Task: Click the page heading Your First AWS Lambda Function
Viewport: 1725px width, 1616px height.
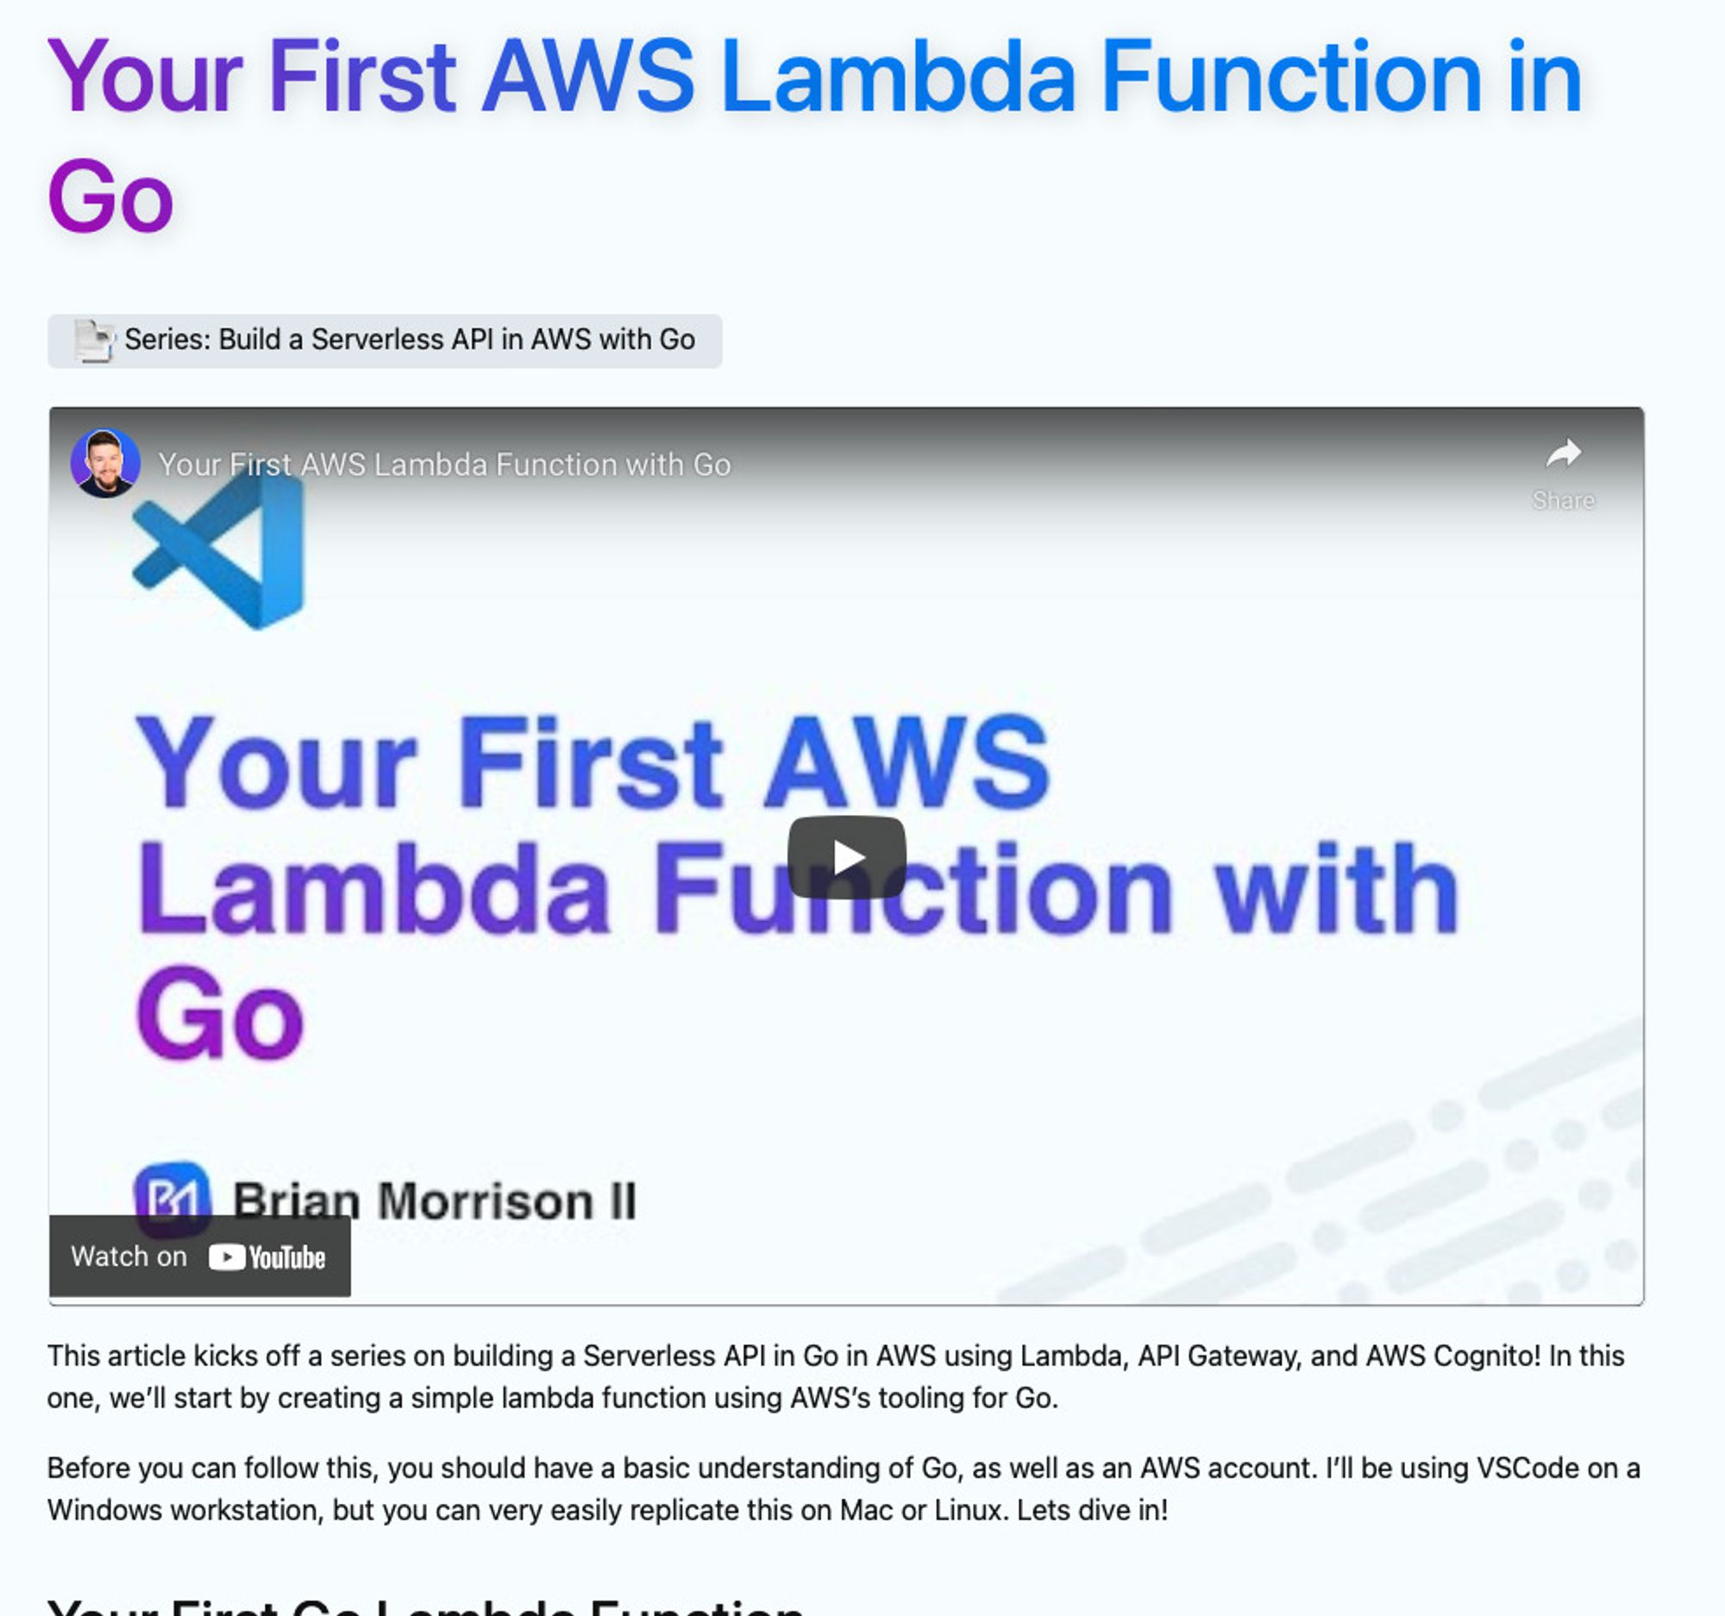Action: [815, 77]
